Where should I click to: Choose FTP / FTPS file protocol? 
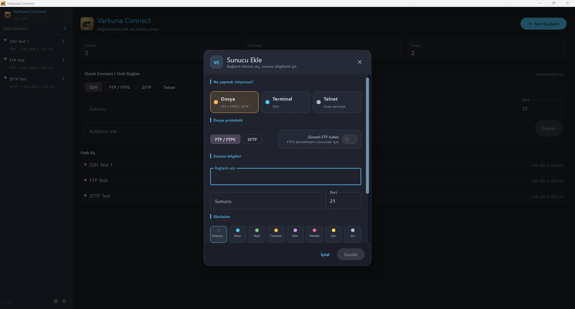(x=225, y=139)
